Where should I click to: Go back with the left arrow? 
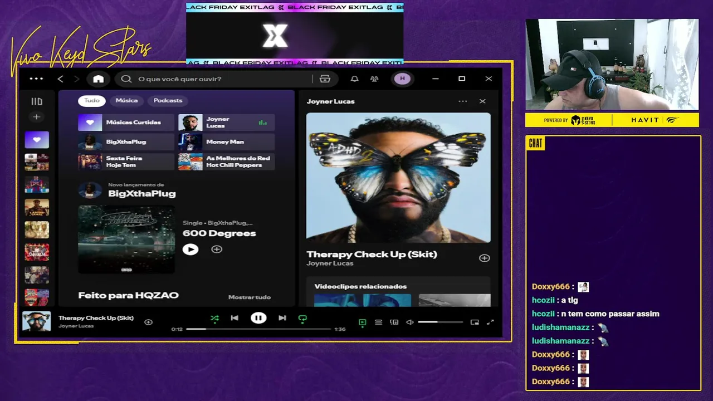tap(61, 79)
